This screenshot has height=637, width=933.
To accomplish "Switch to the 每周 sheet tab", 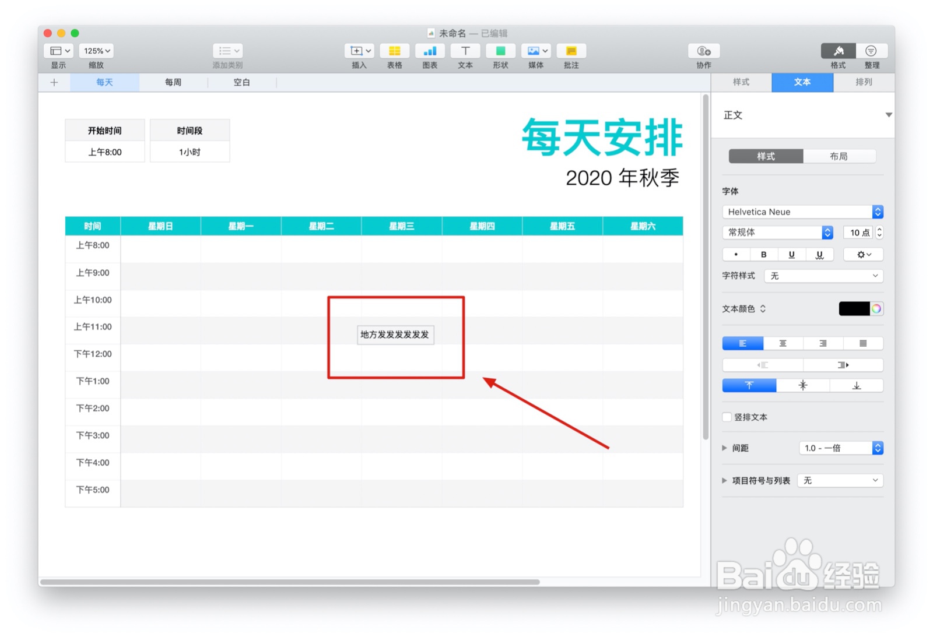I will pyautogui.click(x=173, y=82).
